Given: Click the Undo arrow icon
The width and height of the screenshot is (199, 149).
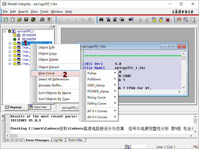Looking at the screenshot, I should [x=60, y=20].
